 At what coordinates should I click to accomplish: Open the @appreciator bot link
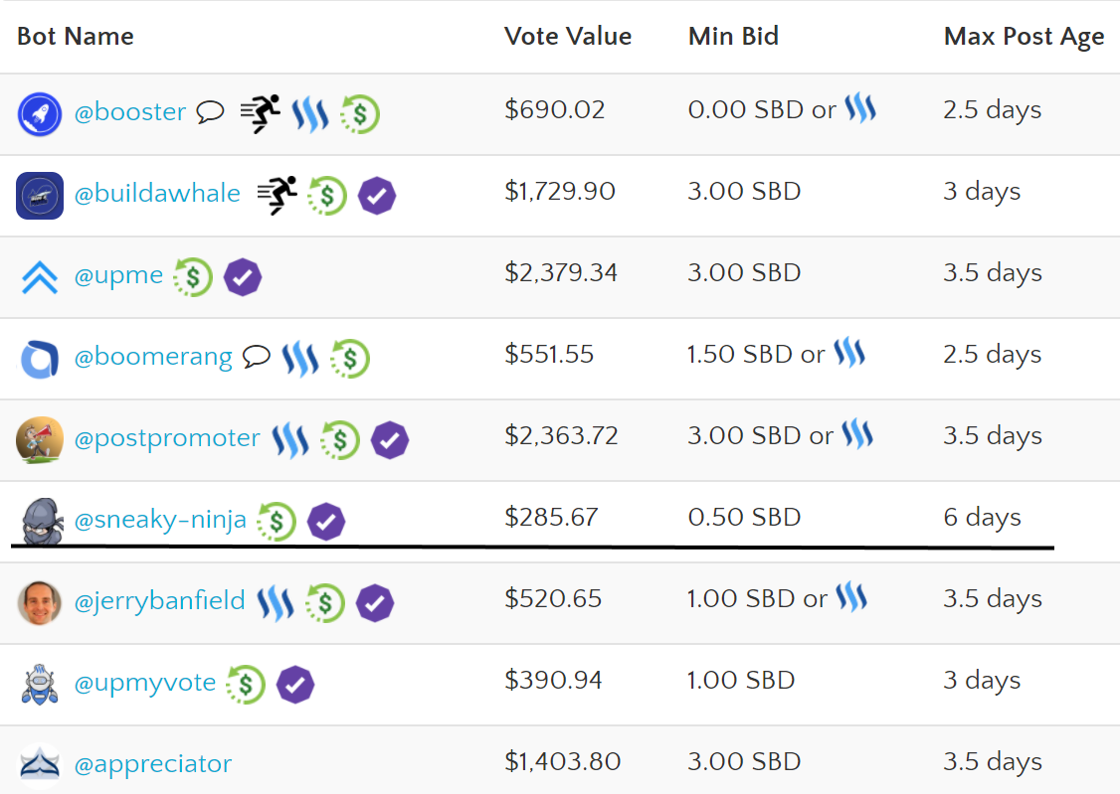153,764
